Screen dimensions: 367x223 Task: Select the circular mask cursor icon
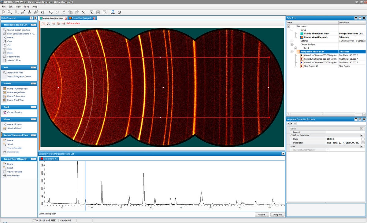tap(58, 23)
